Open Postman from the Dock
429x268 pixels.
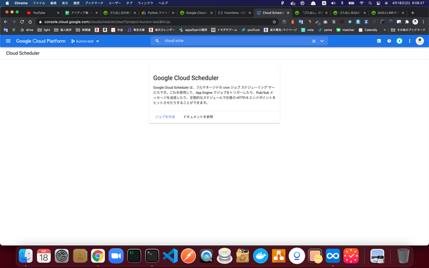(188, 256)
